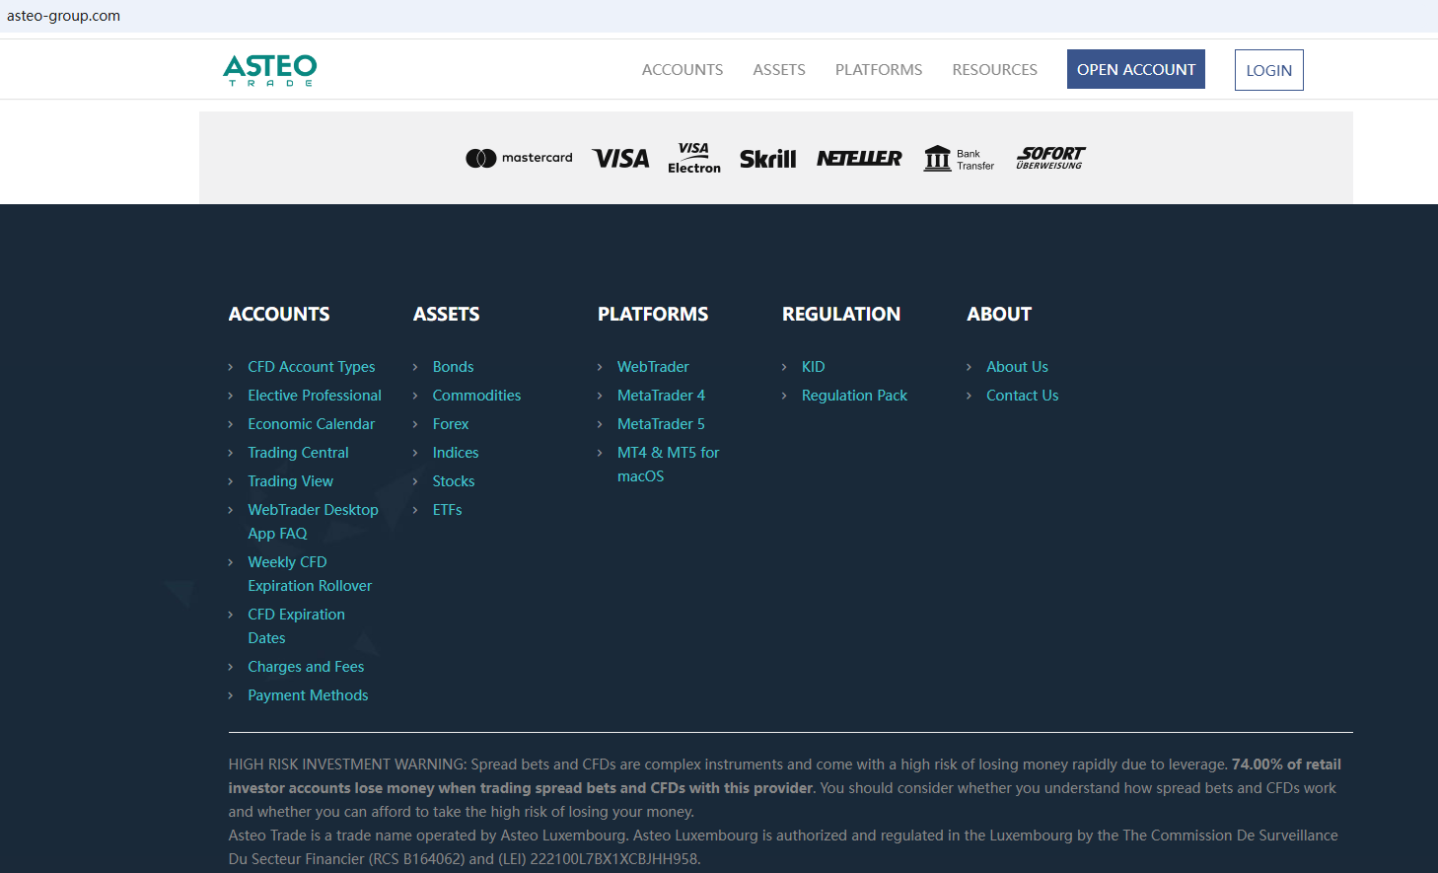Click the footer ASSETS heading

tap(447, 315)
